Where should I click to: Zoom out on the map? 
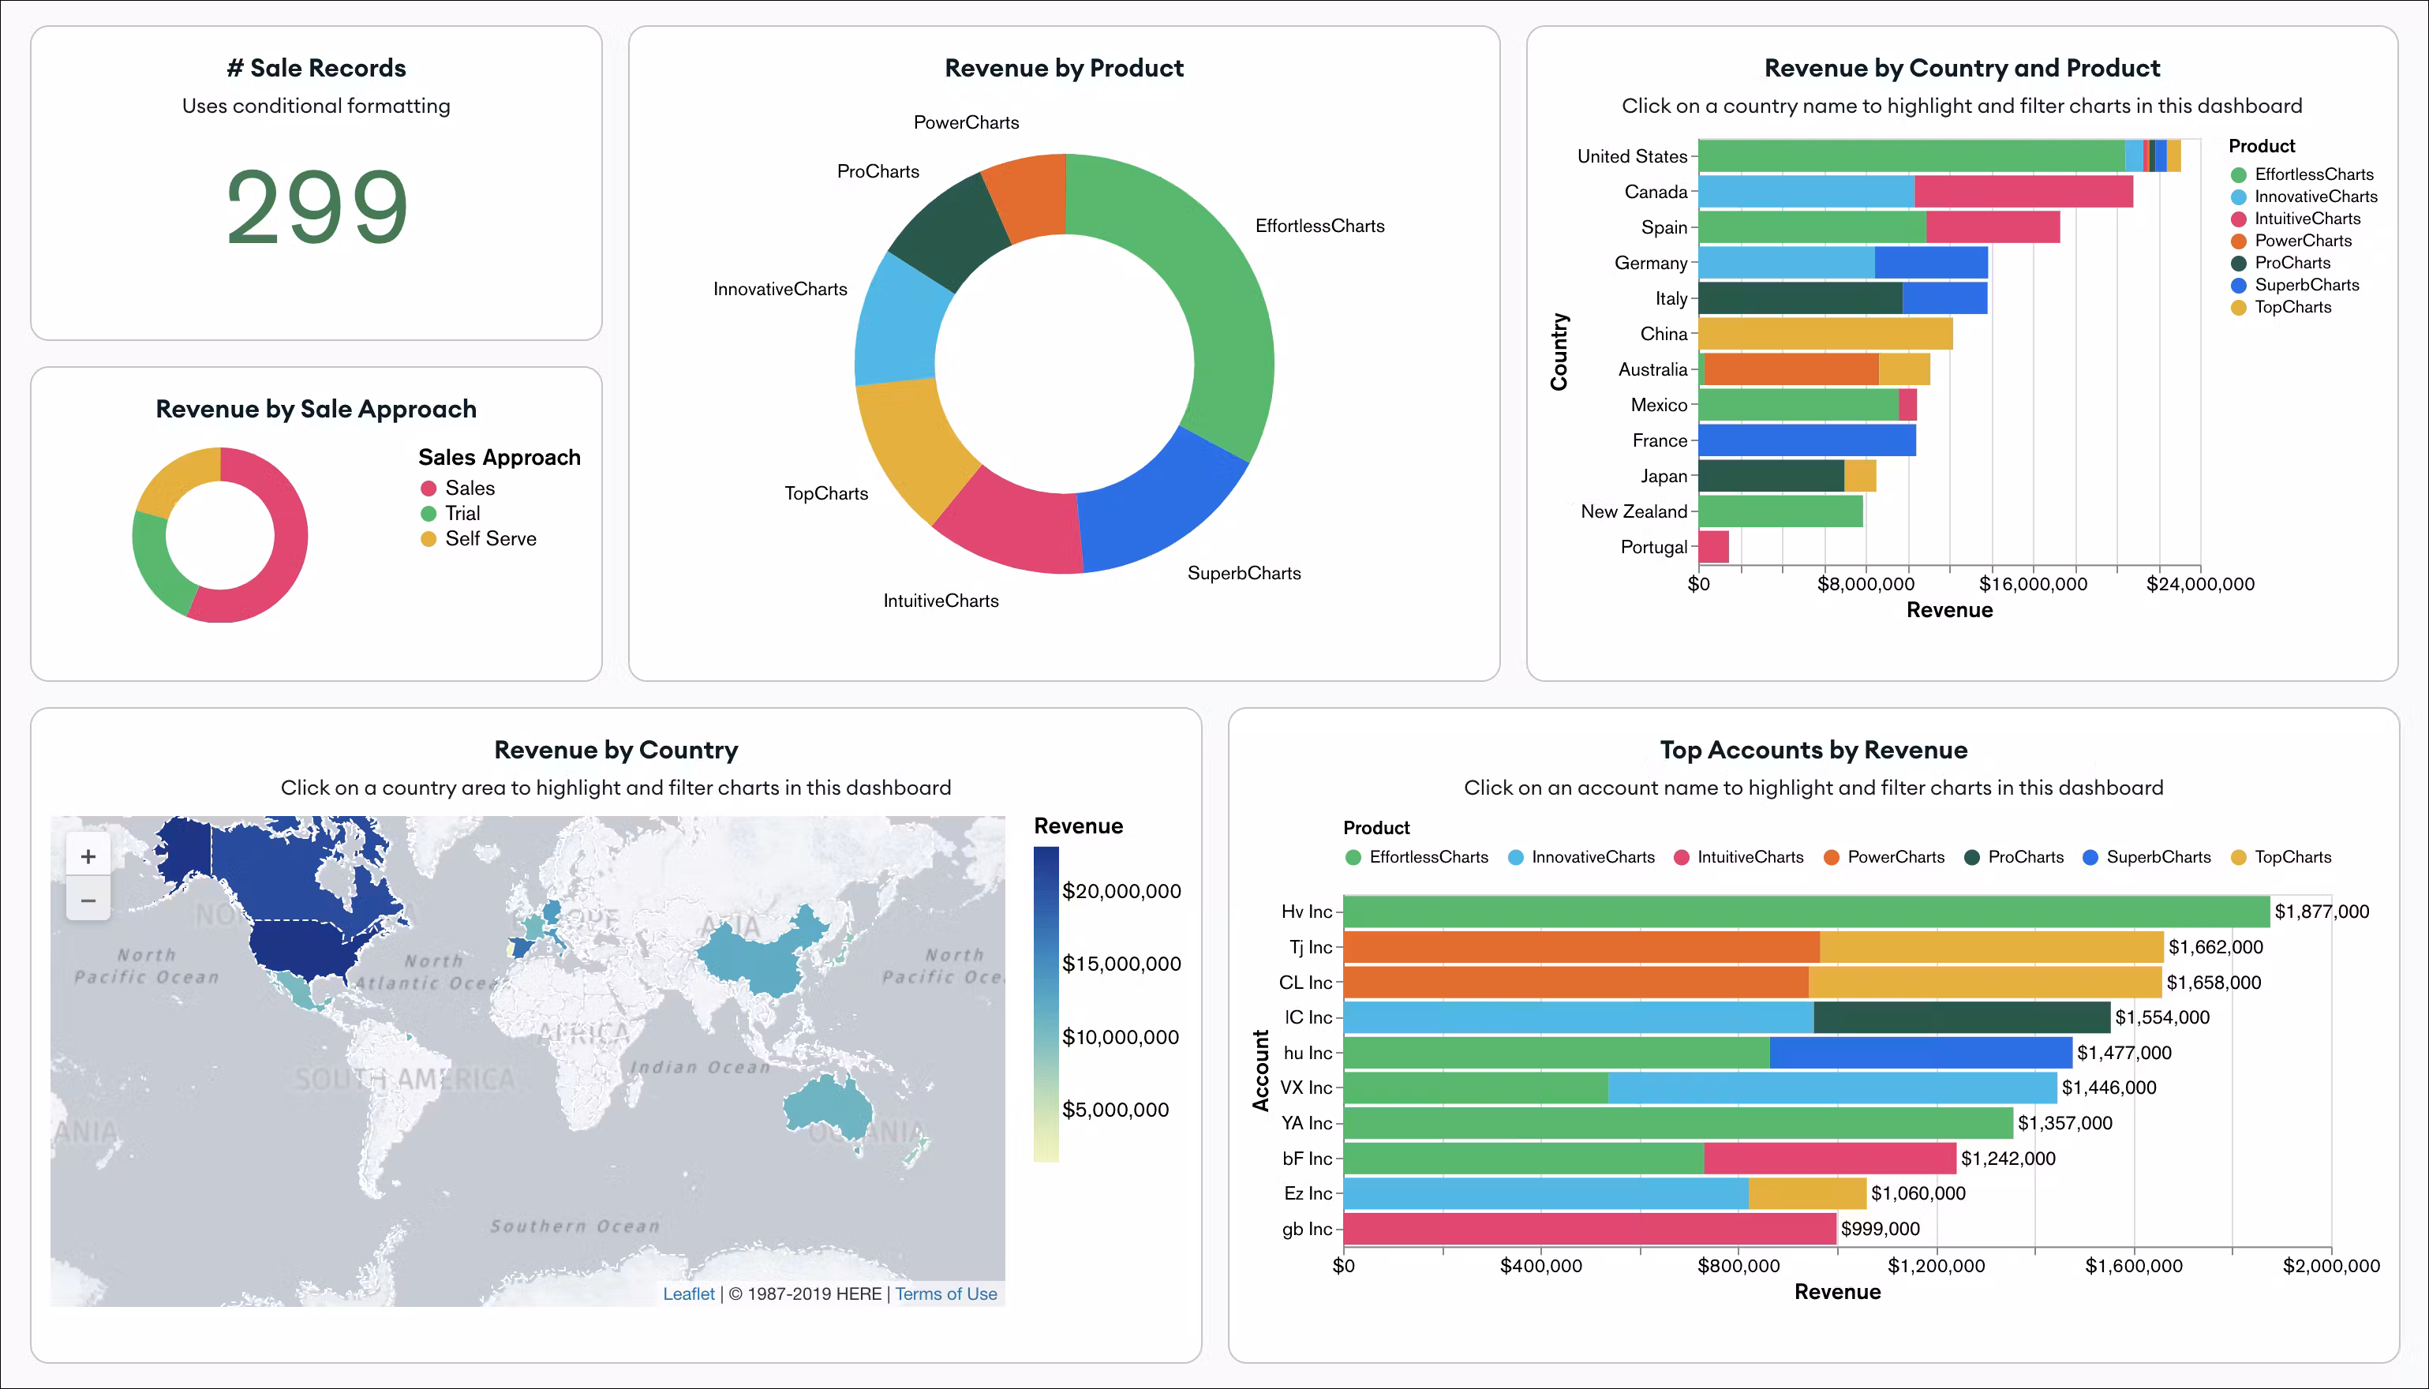(x=88, y=900)
